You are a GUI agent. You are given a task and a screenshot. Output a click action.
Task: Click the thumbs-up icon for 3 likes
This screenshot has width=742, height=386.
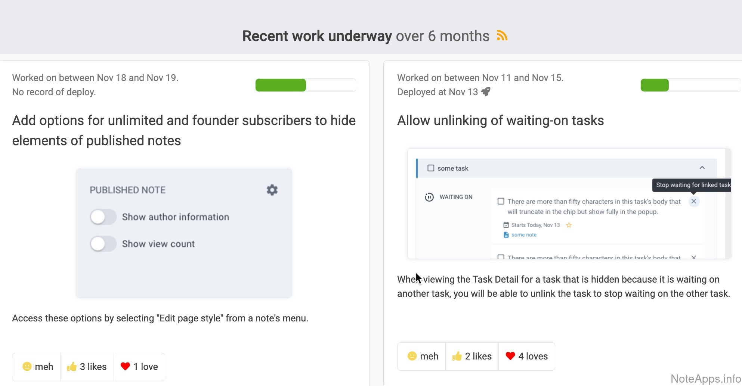(72, 367)
